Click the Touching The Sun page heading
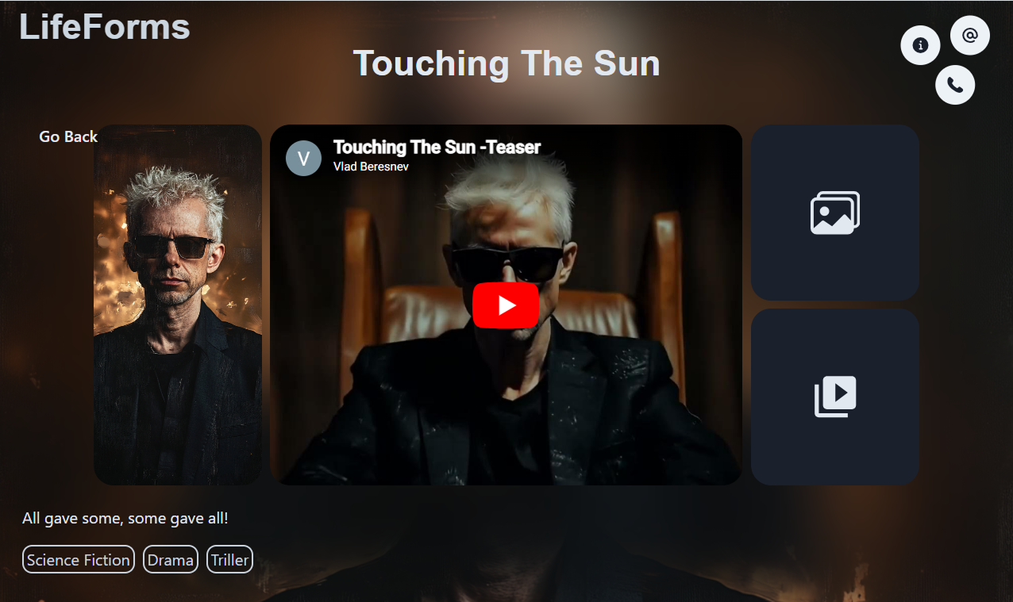Image resolution: width=1013 pixels, height=602 pixels. pos(506,63)
